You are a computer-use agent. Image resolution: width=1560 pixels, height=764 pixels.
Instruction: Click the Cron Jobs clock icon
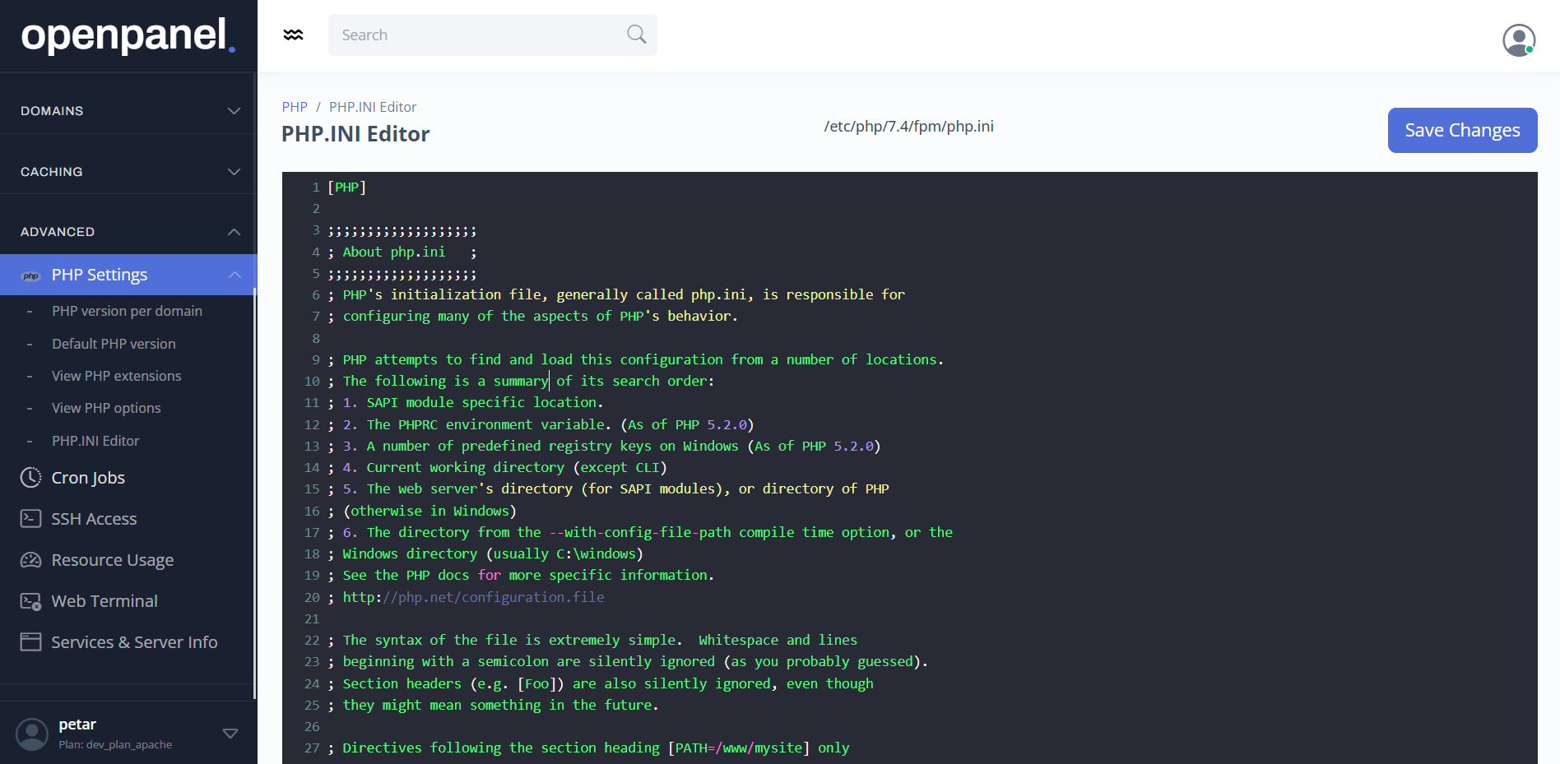tap(30, 478)
